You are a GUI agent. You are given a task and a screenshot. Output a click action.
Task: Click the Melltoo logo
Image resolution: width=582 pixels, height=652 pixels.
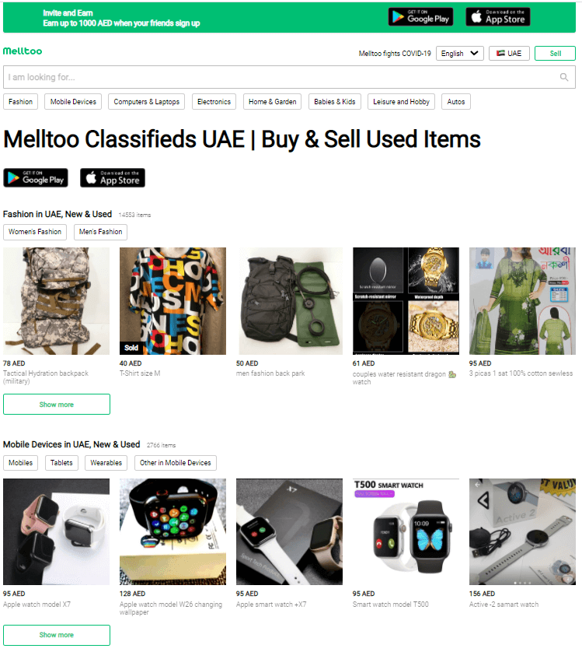[23, 51]
